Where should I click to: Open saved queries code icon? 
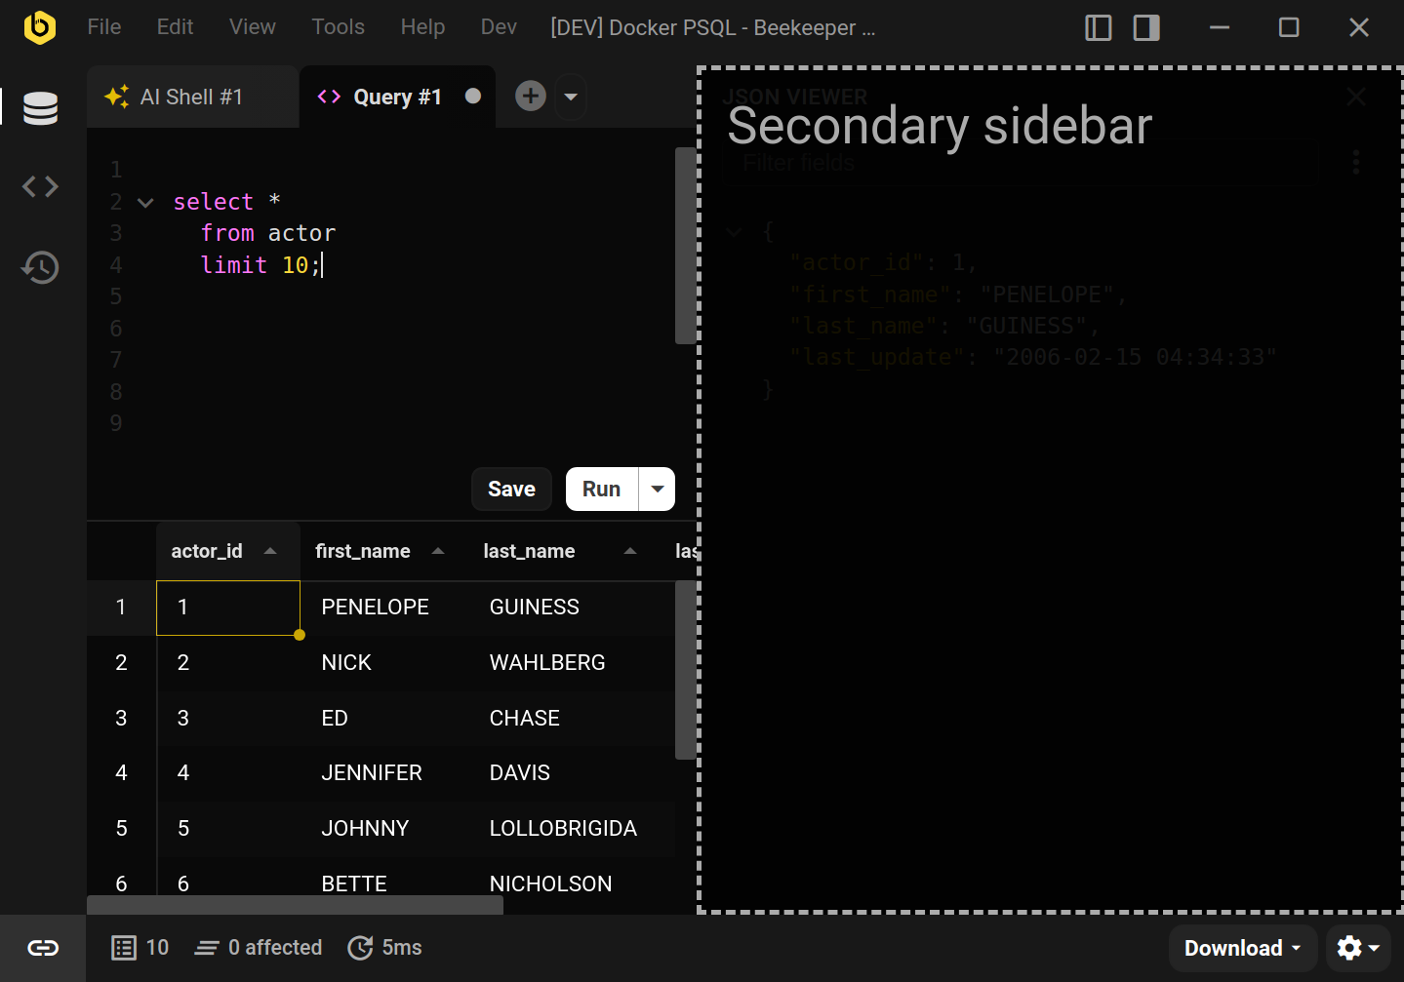click(41, 186)
